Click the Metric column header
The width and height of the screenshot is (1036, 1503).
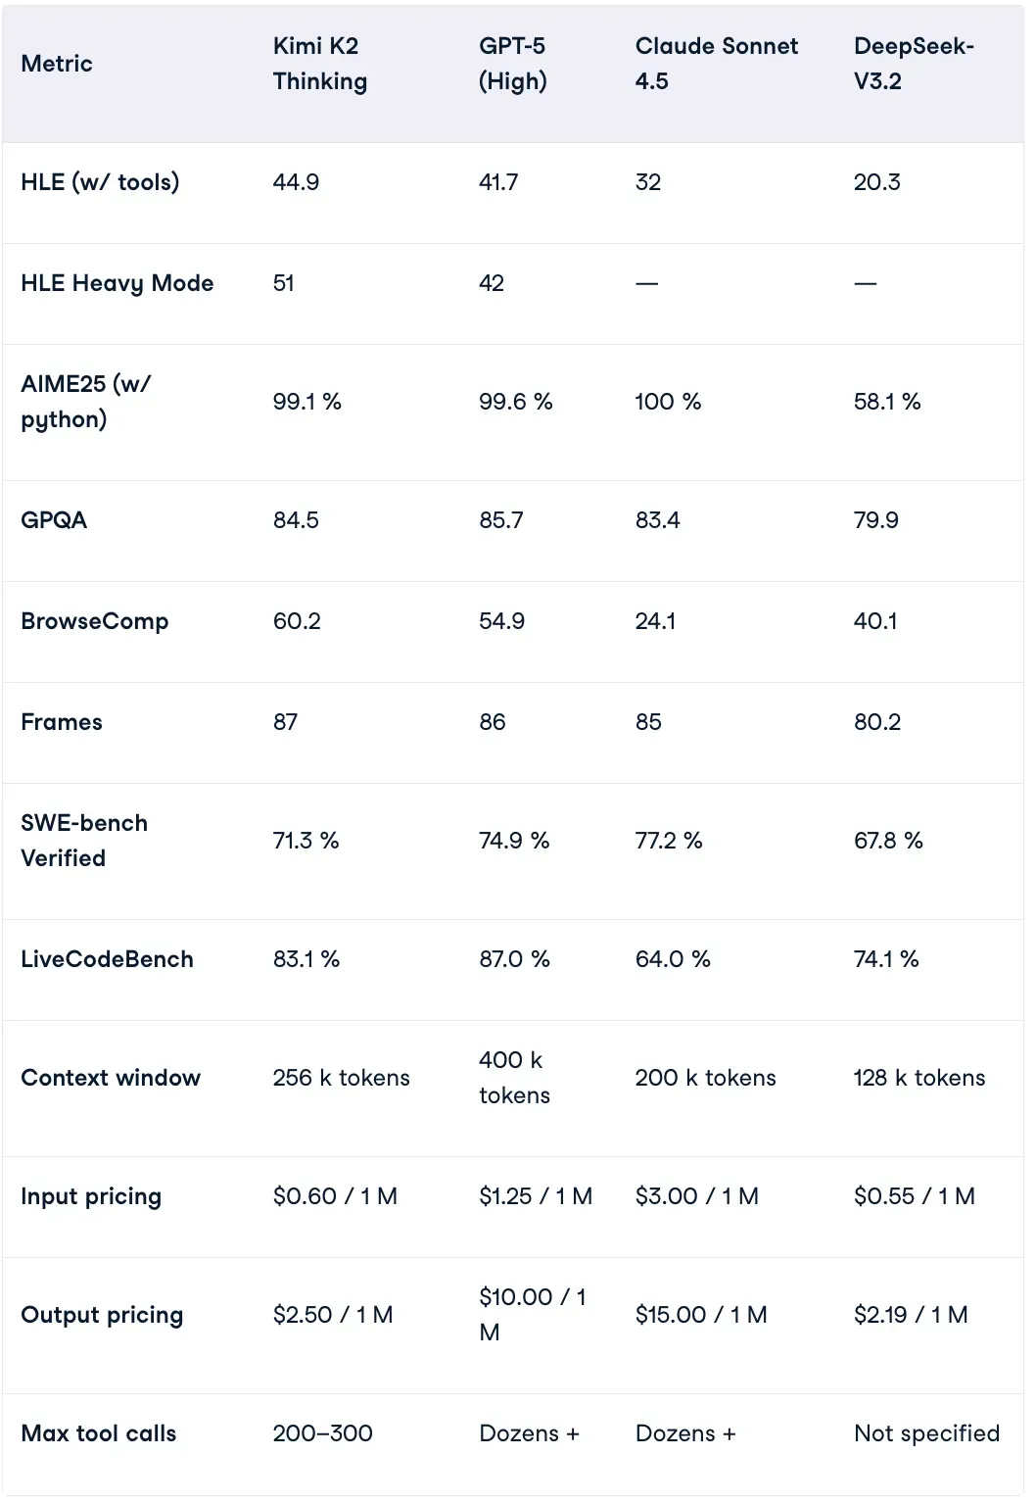click(x=57, y=64)
